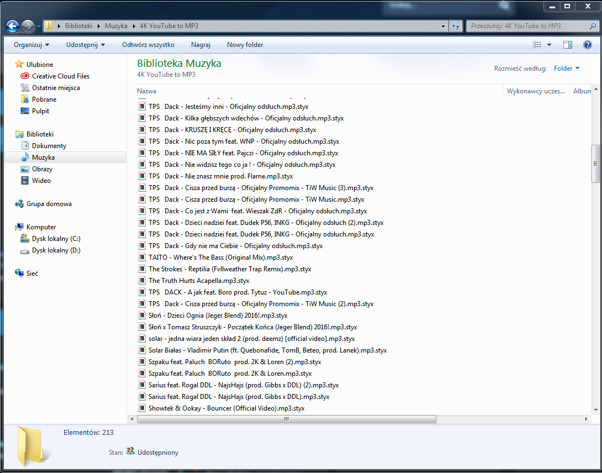Open Ostatnie miejsca in sidebar
The width and height of the screenshot is (602, 473).
coord(56,88)
